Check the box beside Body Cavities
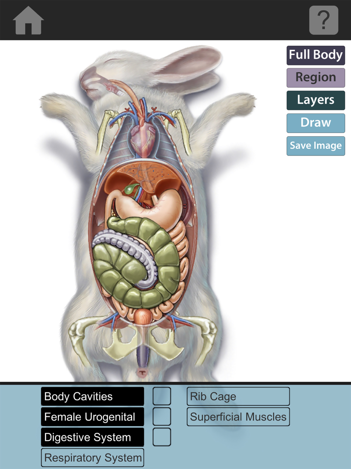Screen dimensions: 351x469 162,396
